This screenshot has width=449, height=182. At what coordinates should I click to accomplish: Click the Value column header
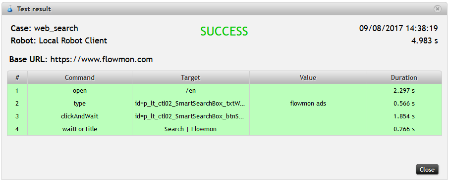point(308,77)
